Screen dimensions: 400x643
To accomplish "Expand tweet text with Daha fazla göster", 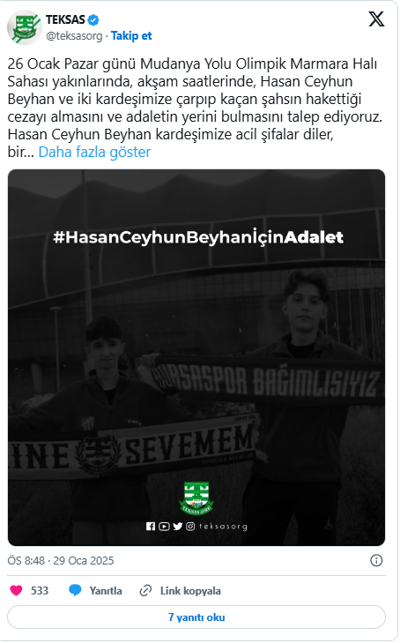I will click(x=94, y=152).
